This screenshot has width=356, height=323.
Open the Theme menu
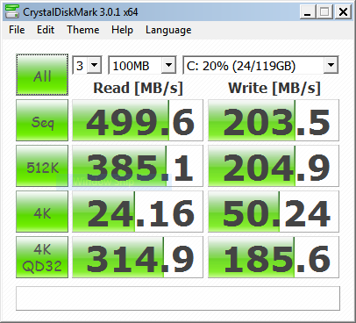point(83,30)
